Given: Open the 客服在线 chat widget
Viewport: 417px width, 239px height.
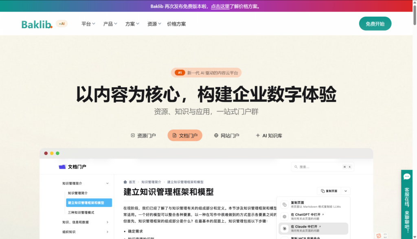Looking at the screenshot, I should point(407,204).
